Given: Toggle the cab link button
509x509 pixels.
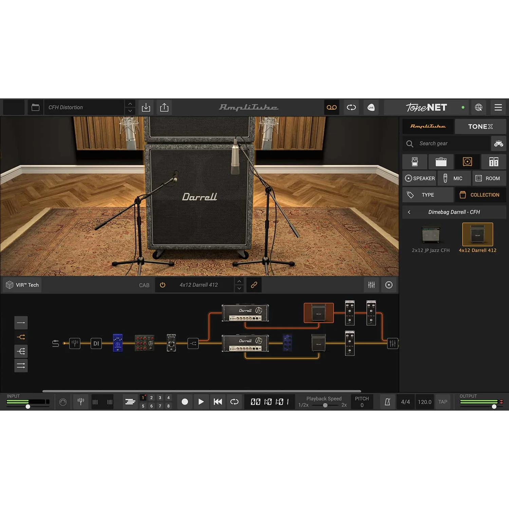Looking at the screenshot, I should coord(254,285).
